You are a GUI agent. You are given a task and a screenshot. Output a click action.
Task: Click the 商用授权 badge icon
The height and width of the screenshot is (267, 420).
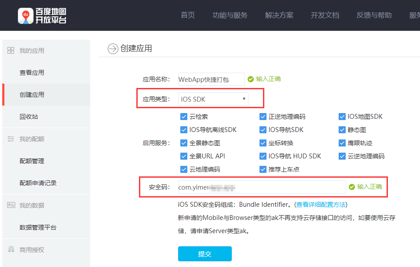(x=11, y=249)
